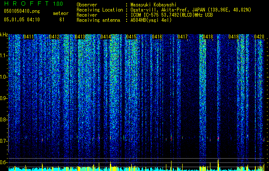The height and width of the screenshot is (171, 269).
Task: Click the 0414 time marker
Action: [106, 37]
